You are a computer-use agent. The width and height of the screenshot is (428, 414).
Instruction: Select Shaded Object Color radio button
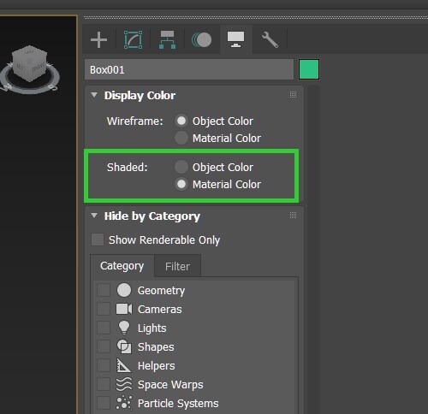click(181, 167)
